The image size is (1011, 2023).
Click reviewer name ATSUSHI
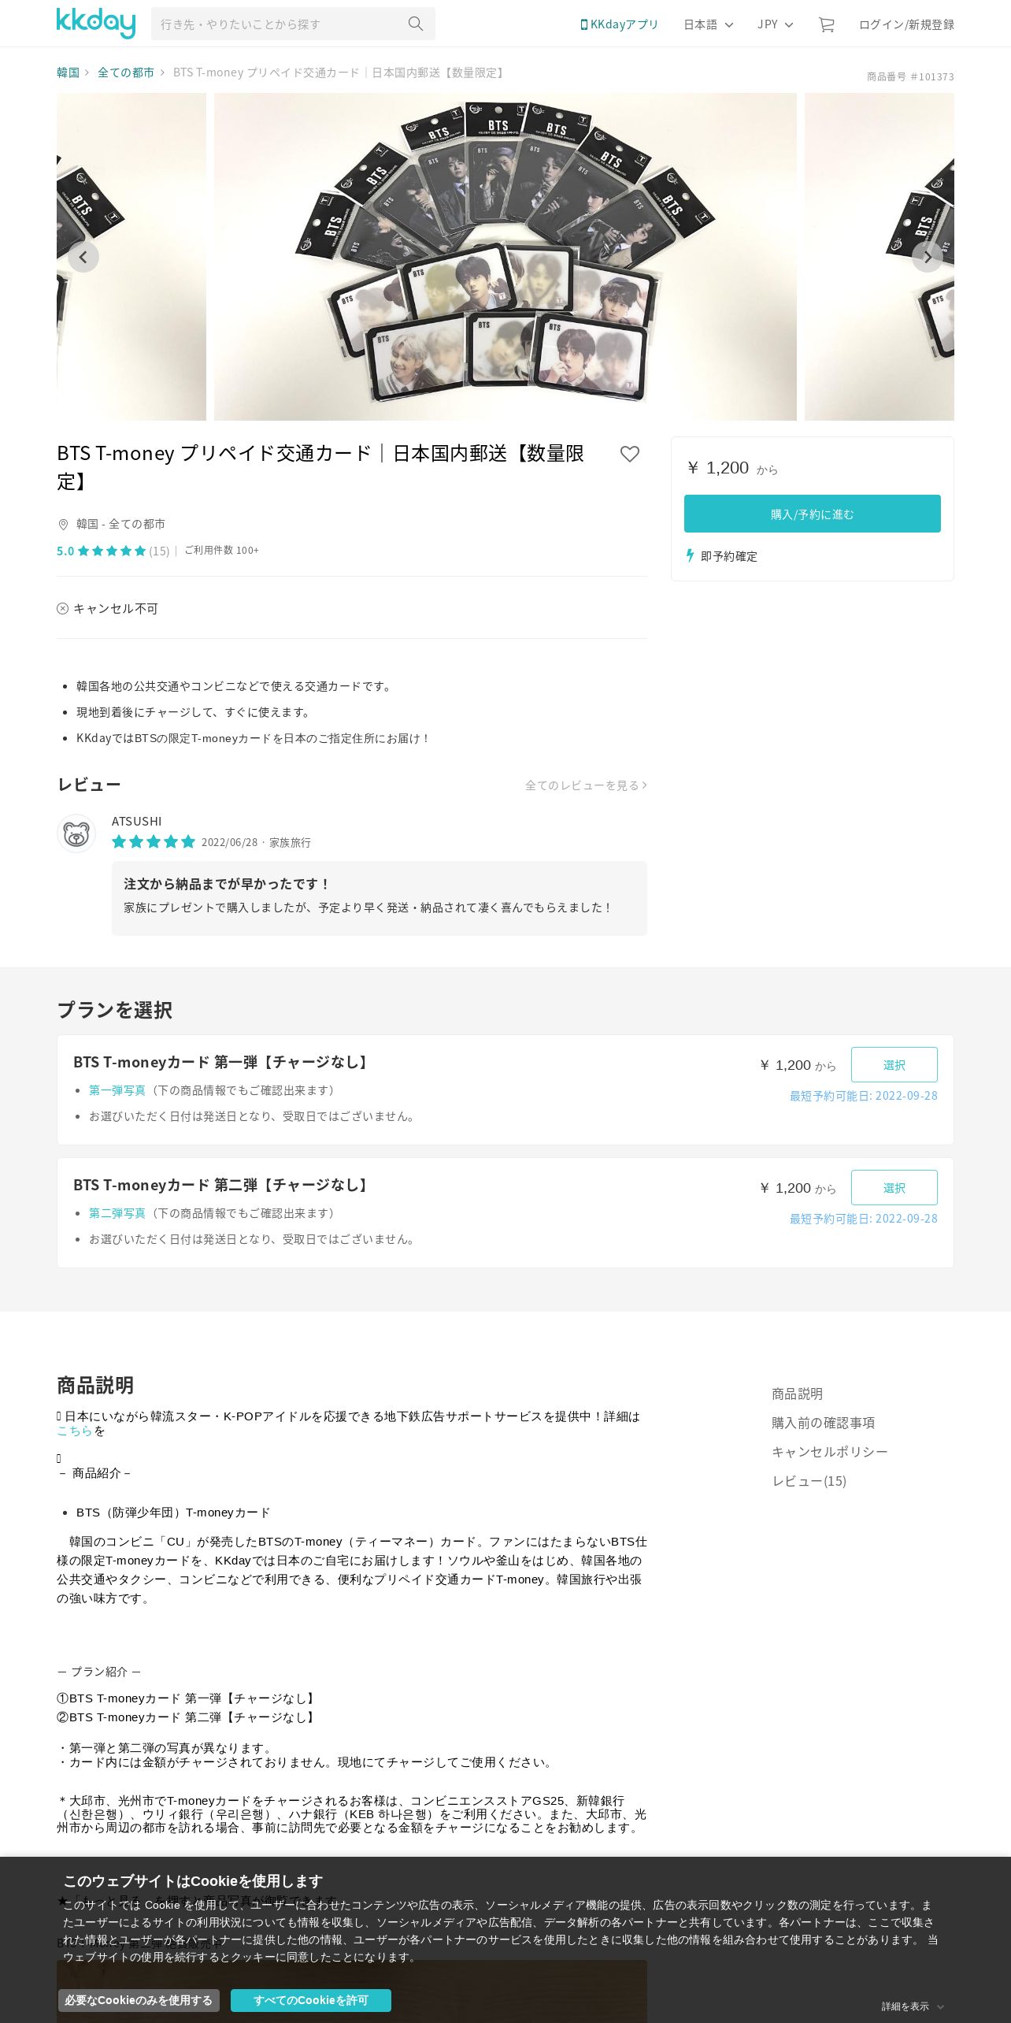137,821
